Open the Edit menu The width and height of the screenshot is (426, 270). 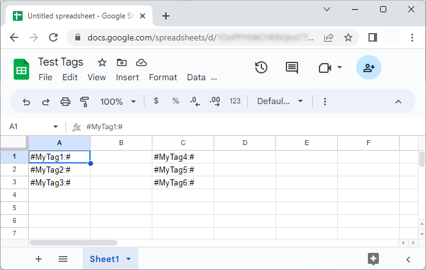pos(70,77)
